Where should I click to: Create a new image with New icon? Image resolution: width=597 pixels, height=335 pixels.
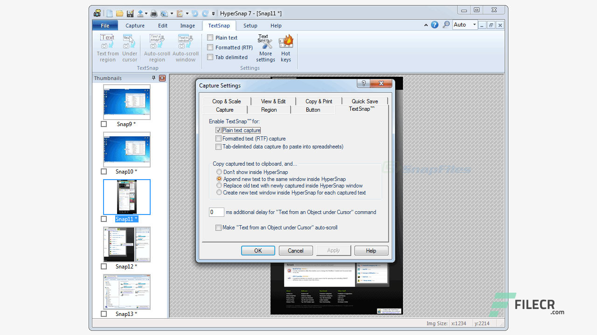click(x=110, y=13)
